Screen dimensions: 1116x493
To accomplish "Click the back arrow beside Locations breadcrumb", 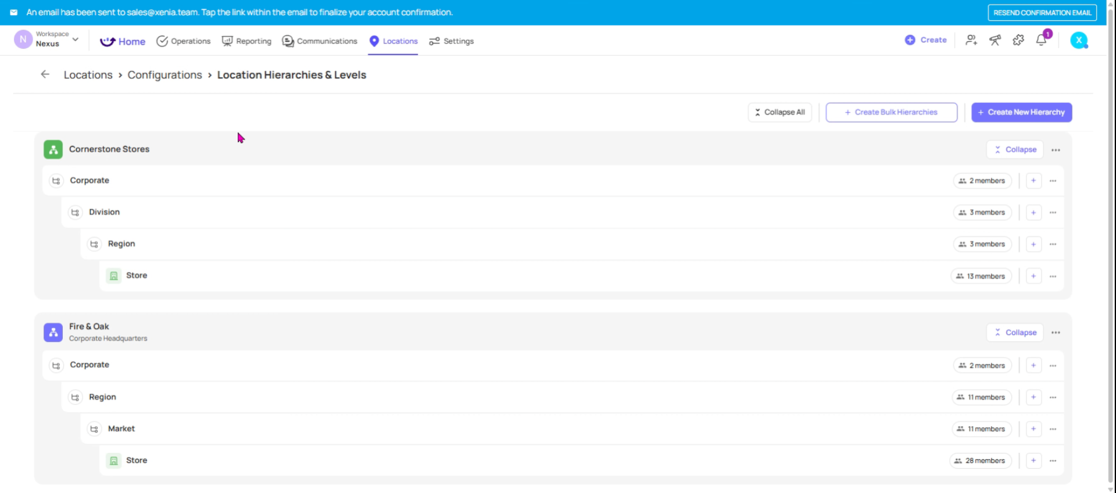I will [x=45, y=74].
